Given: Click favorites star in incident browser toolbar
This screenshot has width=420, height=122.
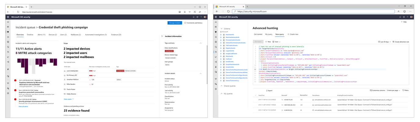Looking at the screenshot, I should point(185,12).
